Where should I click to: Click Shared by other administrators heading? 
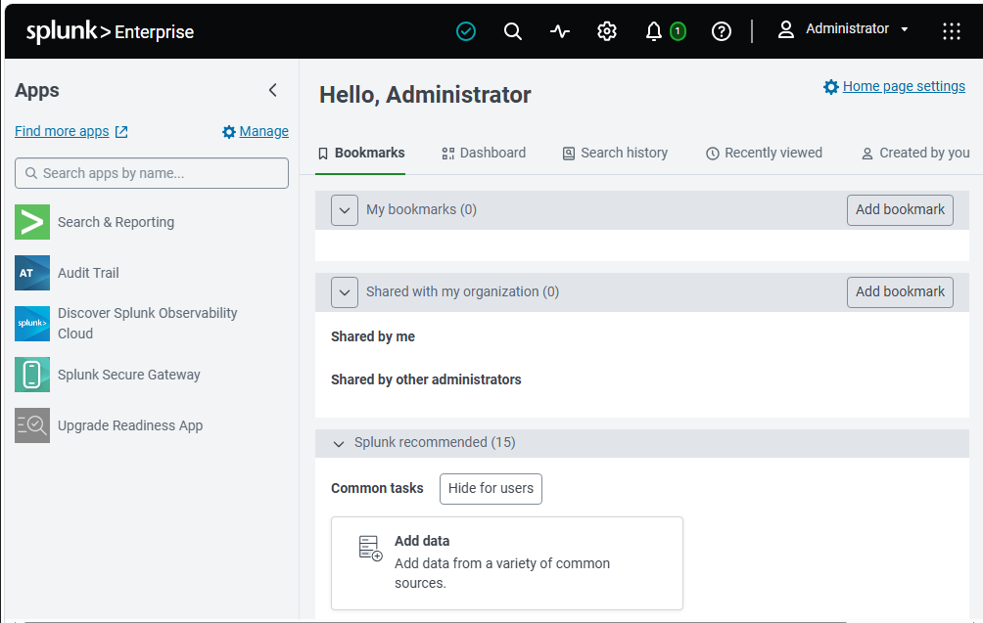tap(426, 379)
